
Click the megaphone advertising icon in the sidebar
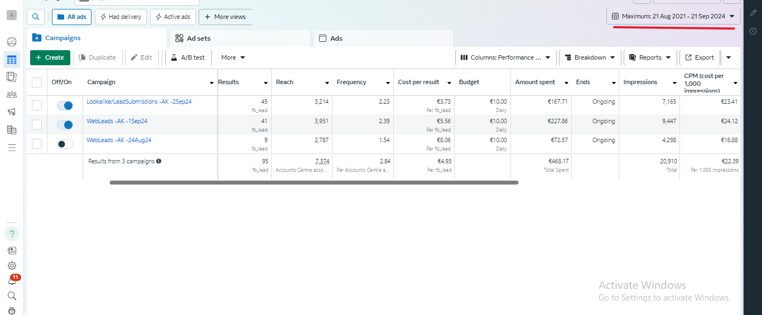pos(12,112)
